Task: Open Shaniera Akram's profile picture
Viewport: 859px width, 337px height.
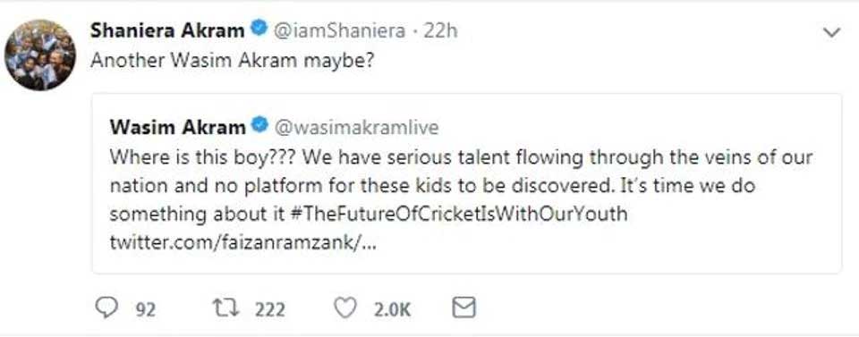Action: (x=40, y=55)
